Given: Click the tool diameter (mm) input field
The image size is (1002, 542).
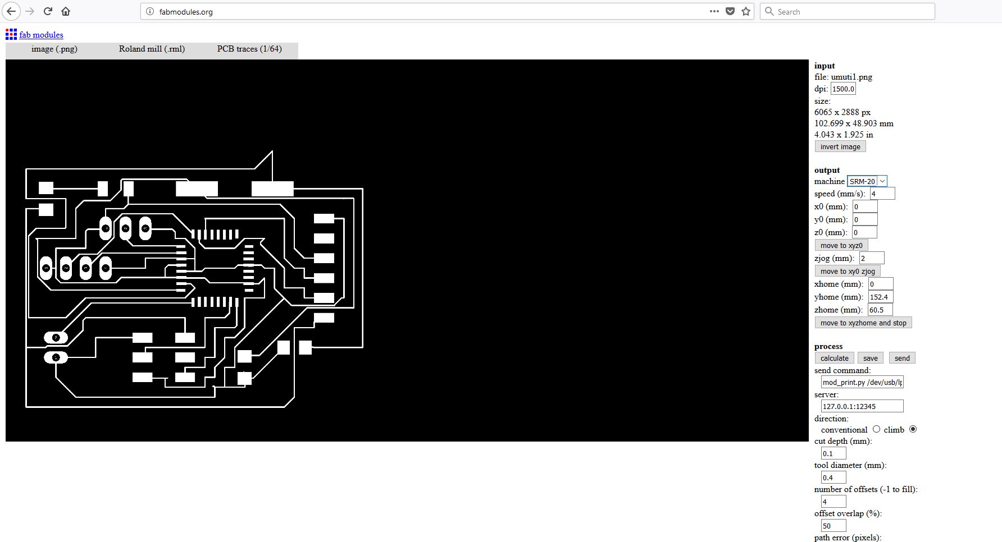Looking at the screenshot, I should pyautogui.click(x=834, y=477).
